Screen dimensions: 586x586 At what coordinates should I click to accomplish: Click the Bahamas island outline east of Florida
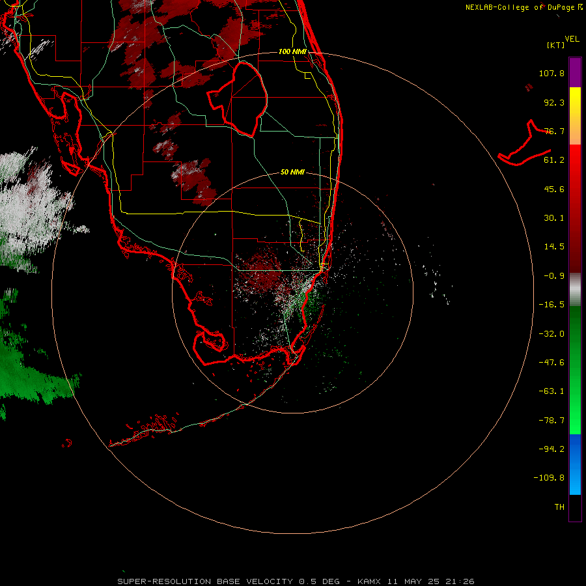coord(525,143)
